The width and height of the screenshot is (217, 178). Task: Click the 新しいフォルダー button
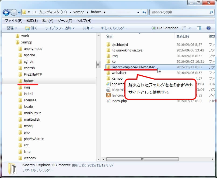[x=114, y=28]
